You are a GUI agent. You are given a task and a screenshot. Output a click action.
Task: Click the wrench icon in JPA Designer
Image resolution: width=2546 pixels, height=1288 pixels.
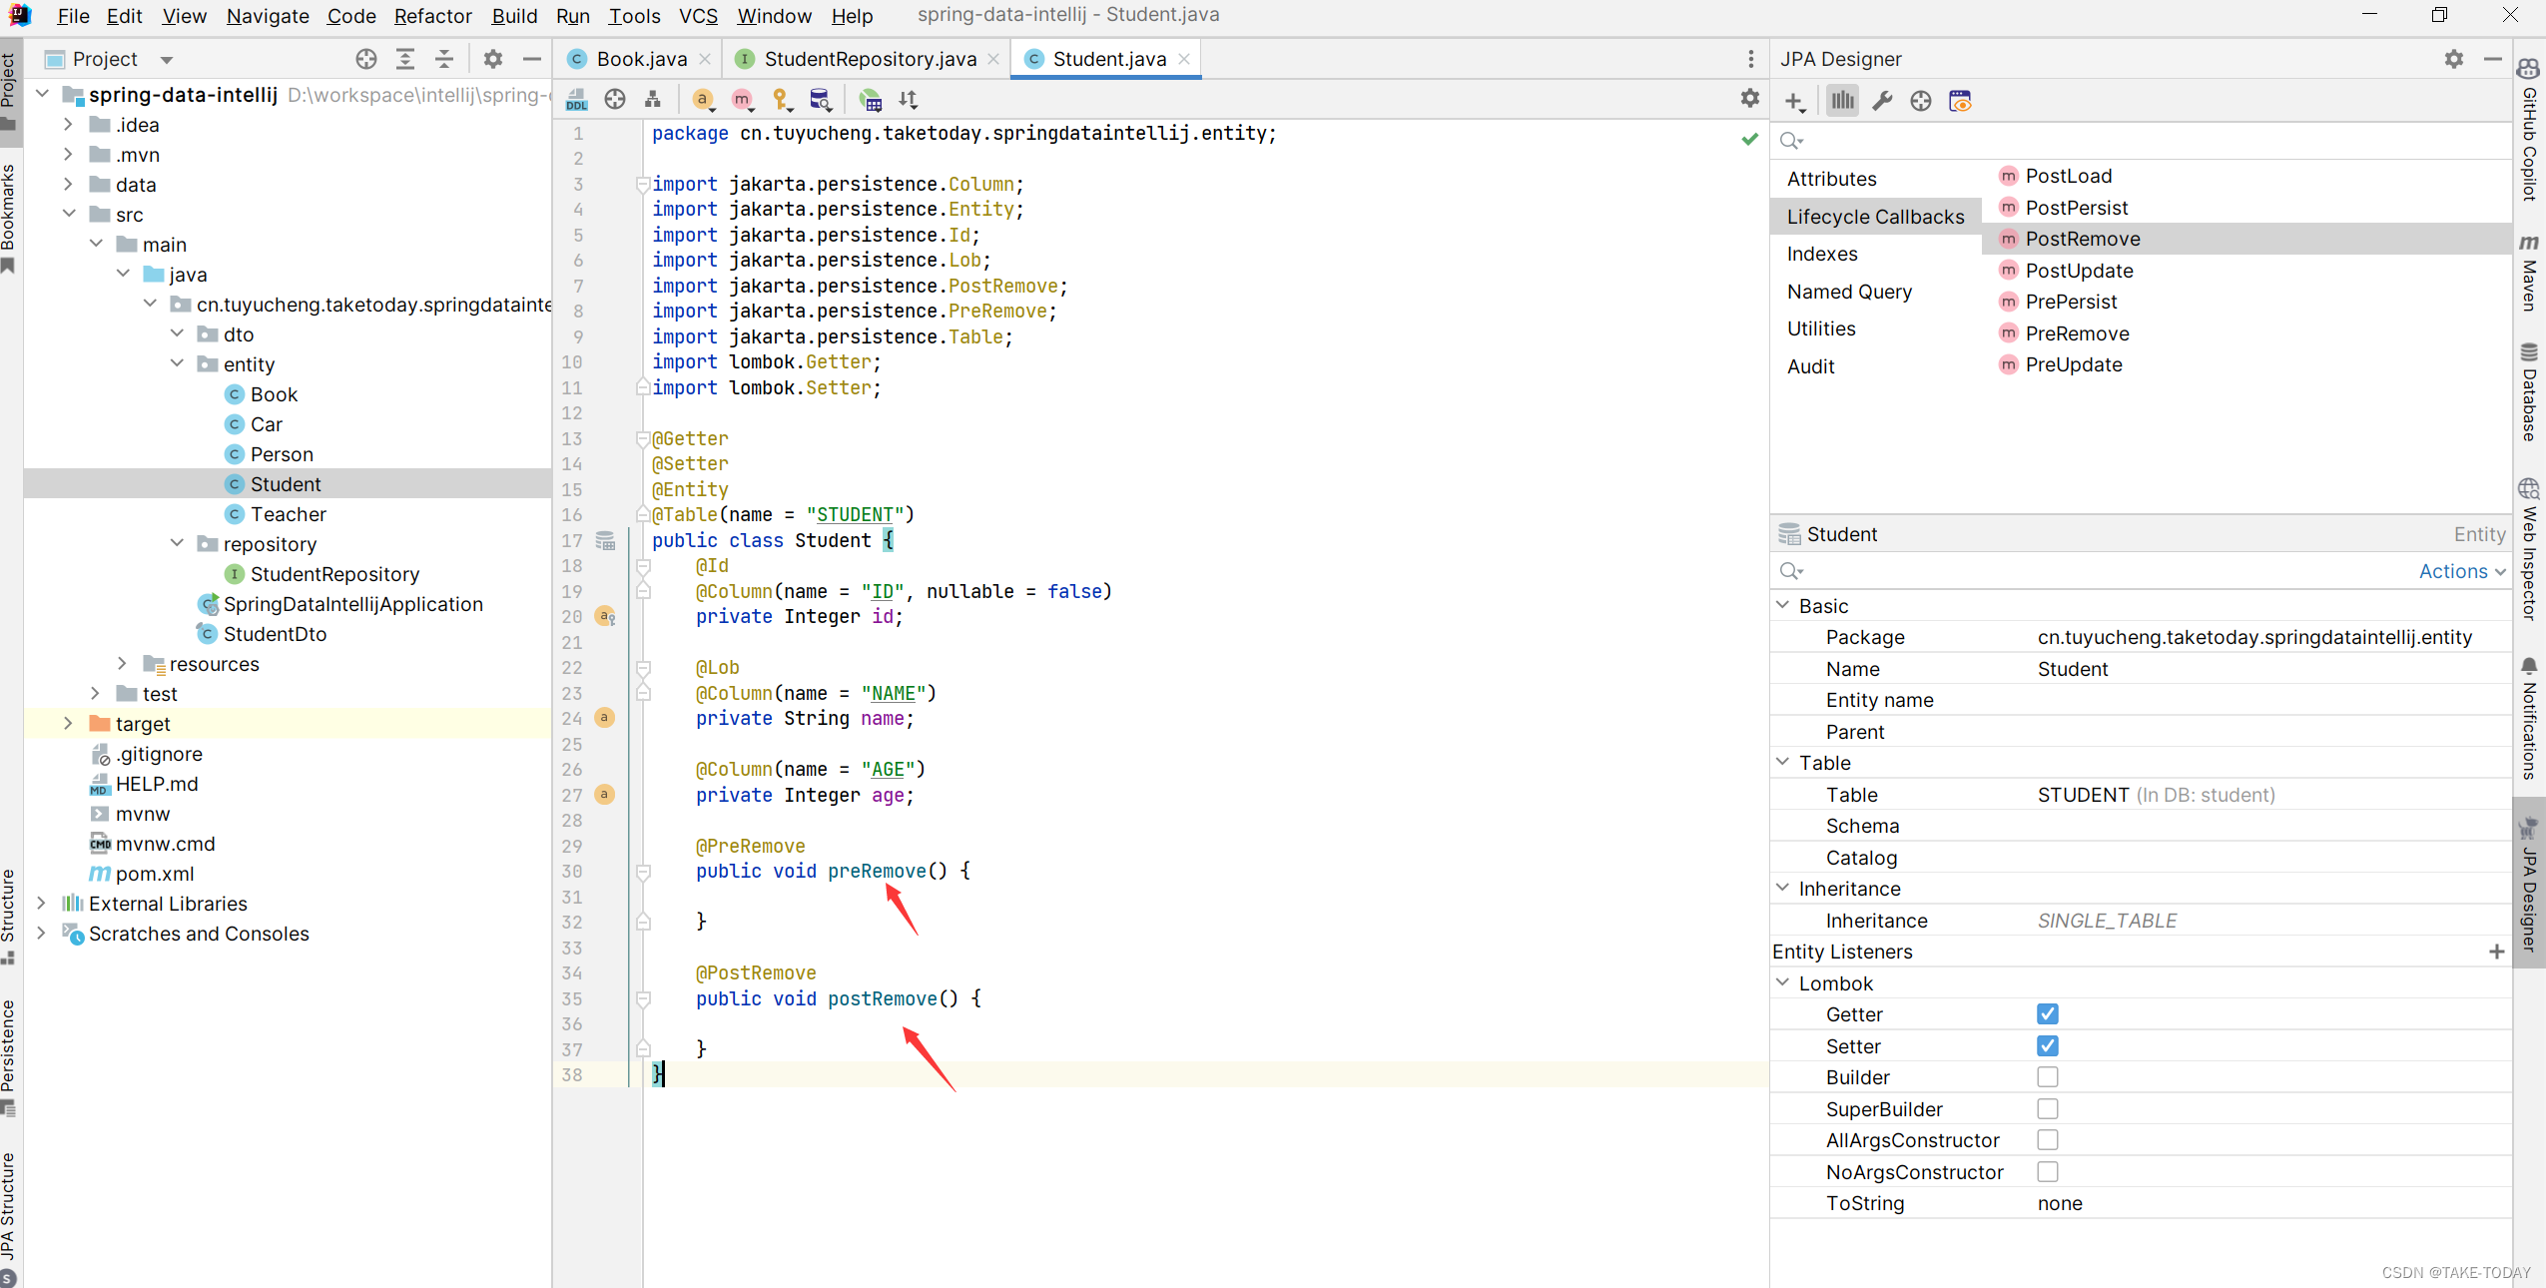tap(1882, 101)
